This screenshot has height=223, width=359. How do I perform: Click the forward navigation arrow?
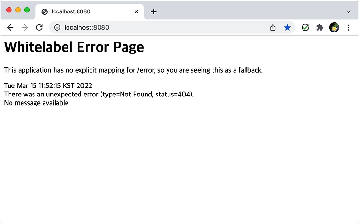pos(24,28)
